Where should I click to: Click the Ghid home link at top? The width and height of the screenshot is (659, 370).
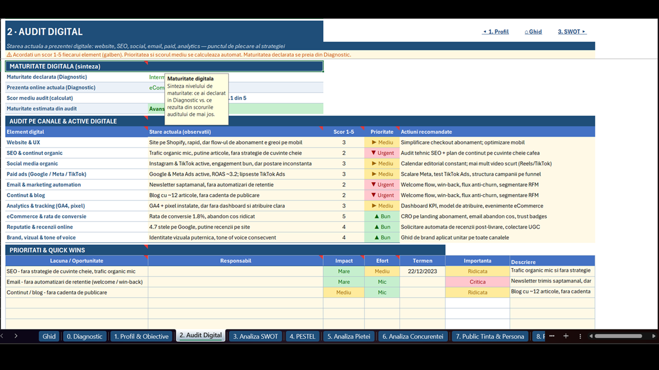coord(533,32)
